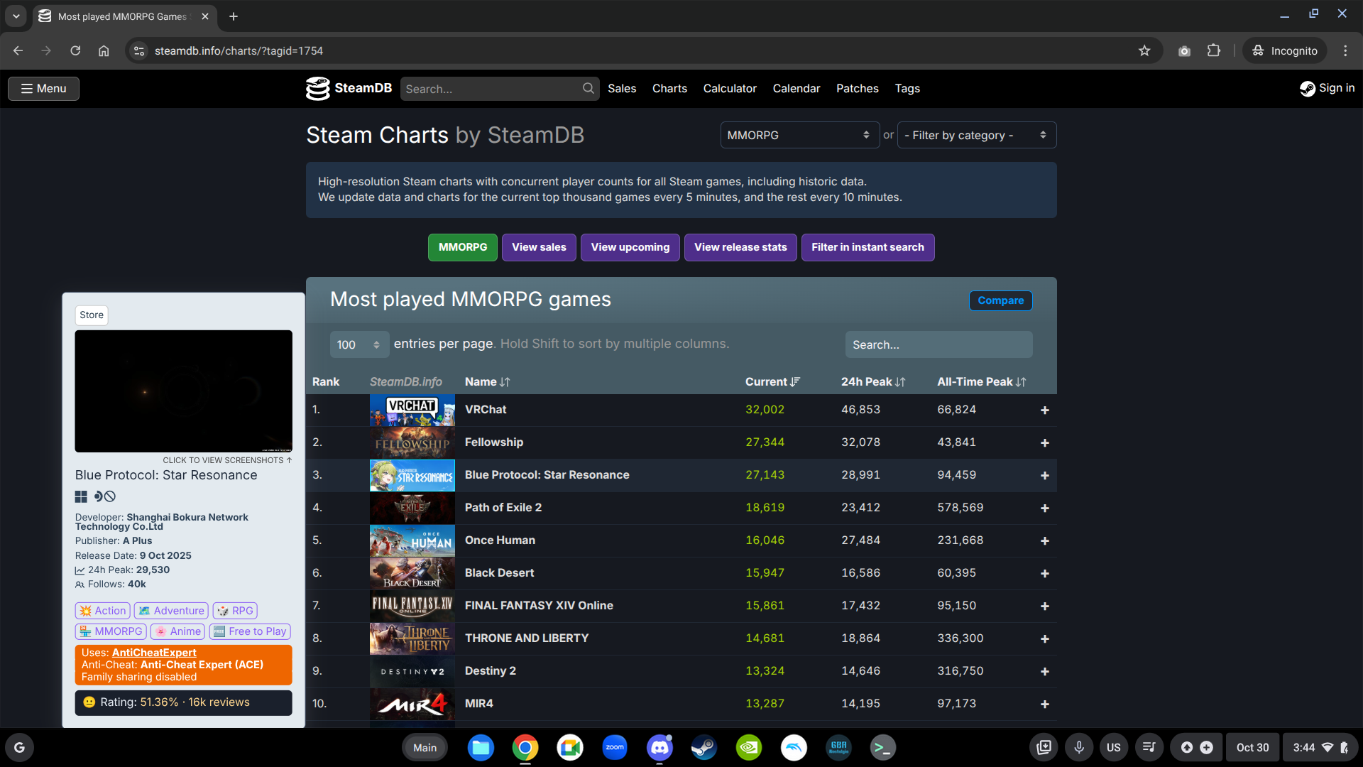Open the Filter by category dropdown
Screen dimensions: 1363x767
[976, 135]
